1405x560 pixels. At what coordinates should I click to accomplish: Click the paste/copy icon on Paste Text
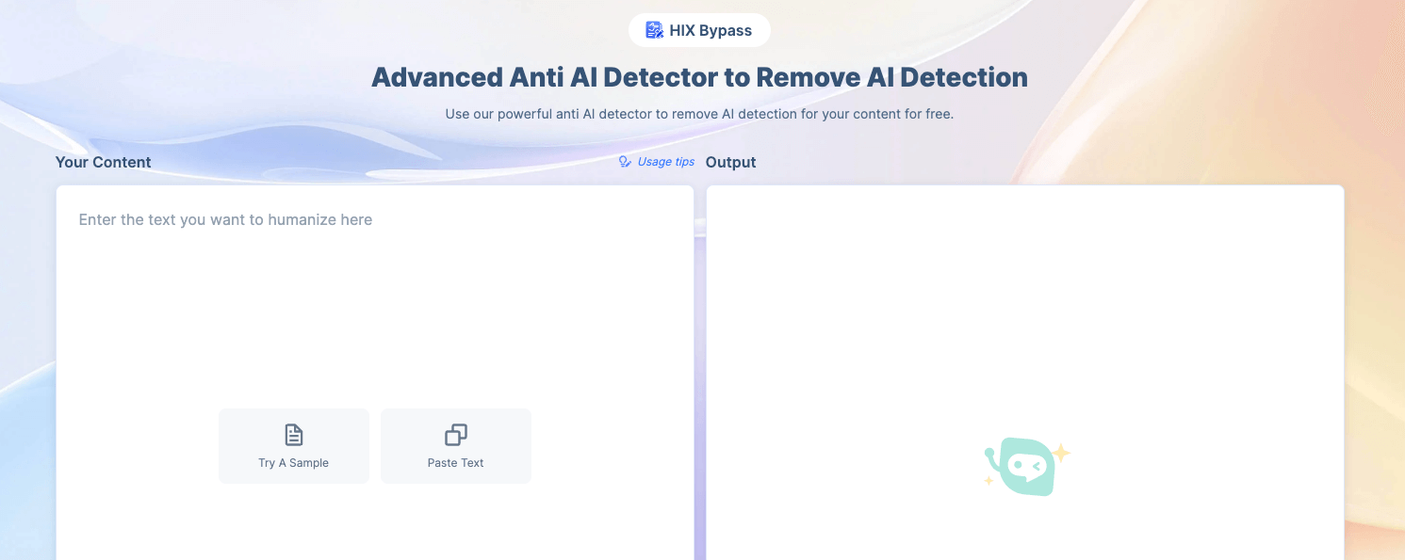click(x=455, y=434)
